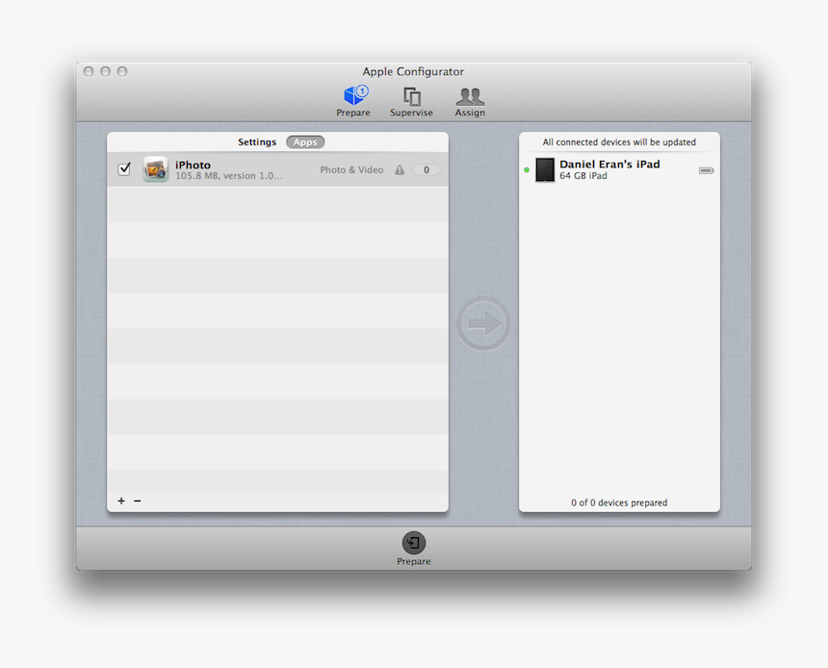
Task: Click the iPhoto app name
Action: pyautogui.click(x=193, y=166)
